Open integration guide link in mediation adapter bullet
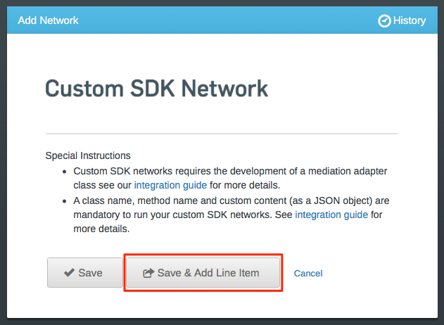444x325 pixels. [170, 185]
